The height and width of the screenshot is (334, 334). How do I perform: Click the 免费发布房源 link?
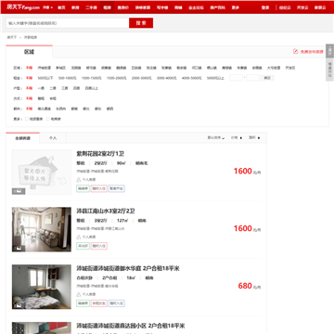point(312,52)
